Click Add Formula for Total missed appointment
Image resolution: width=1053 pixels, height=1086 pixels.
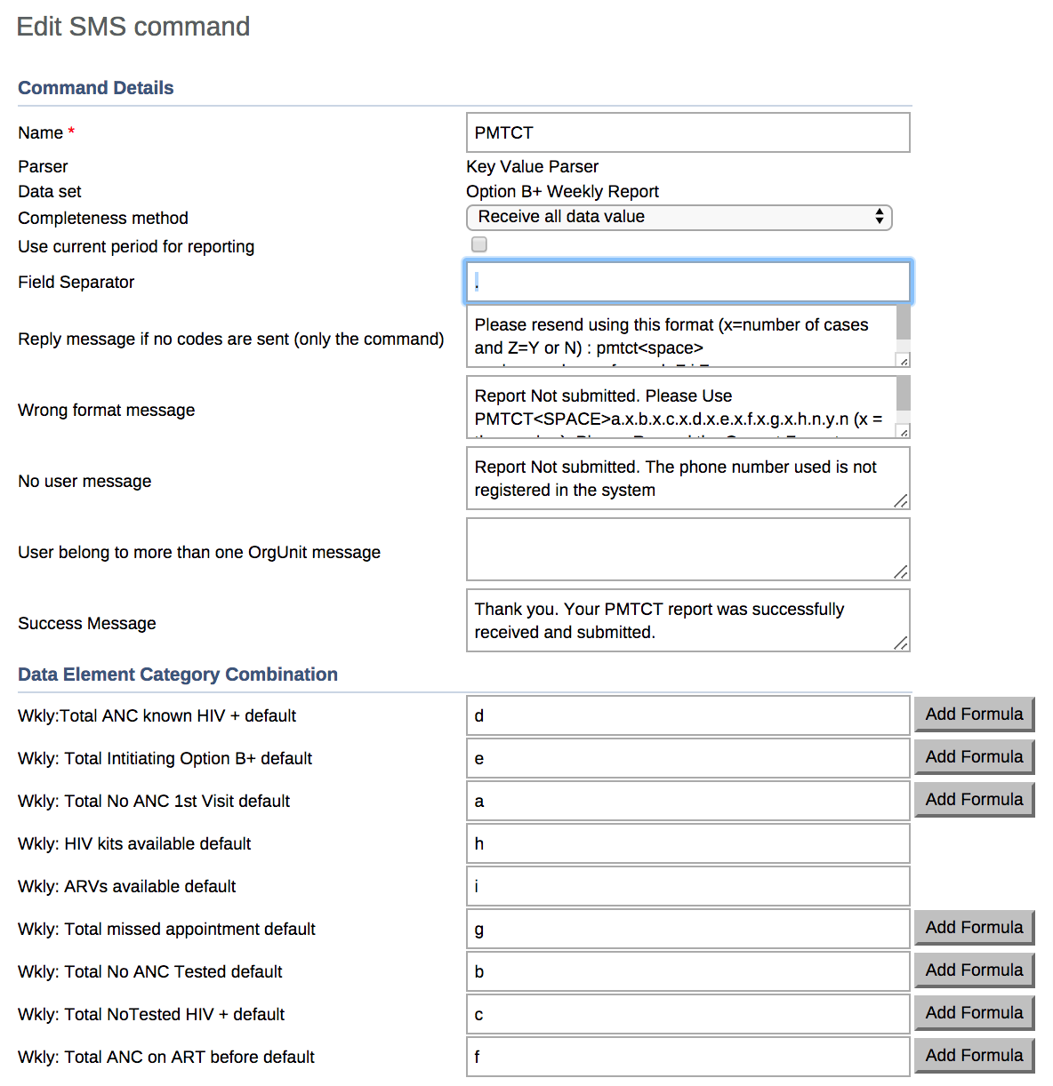pos(974,928)
